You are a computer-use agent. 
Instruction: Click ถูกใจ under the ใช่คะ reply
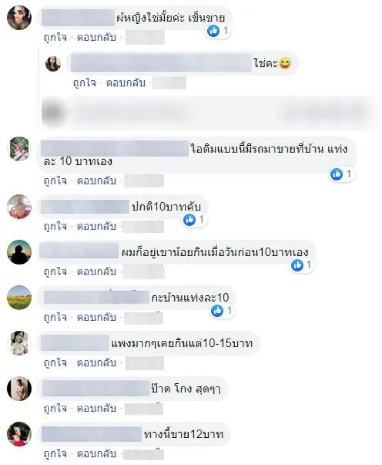point(85,83)
